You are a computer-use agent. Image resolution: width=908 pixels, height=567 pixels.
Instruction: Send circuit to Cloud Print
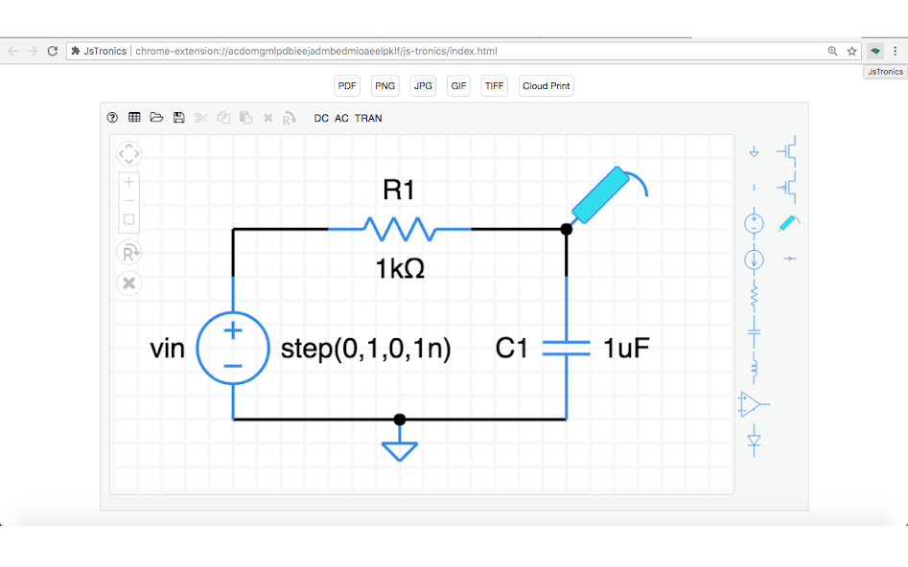(546, 85)
